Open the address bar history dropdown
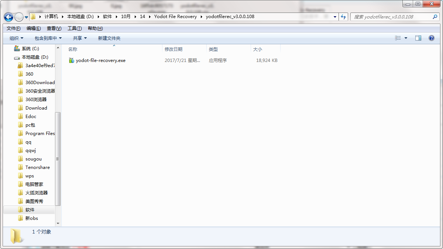Viewport: 443px width, 249px height. coord(335,17)
